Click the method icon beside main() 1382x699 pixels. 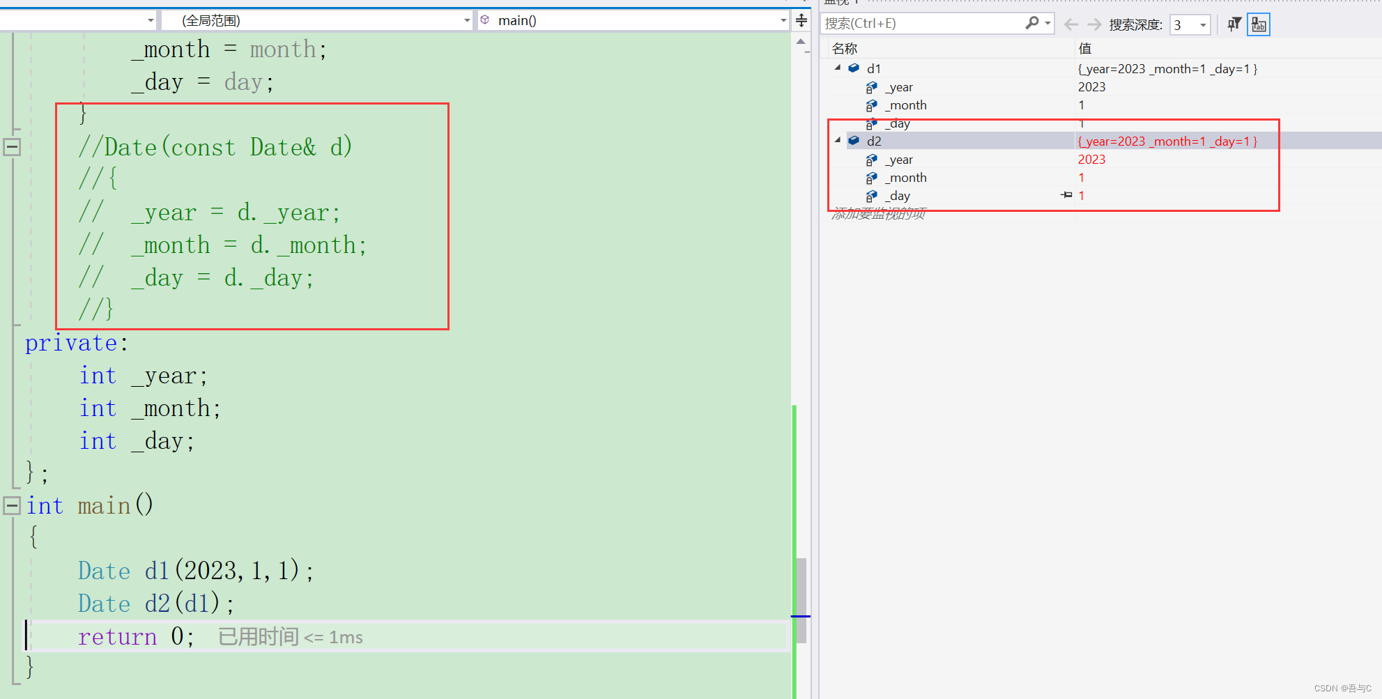click(485, 20)
